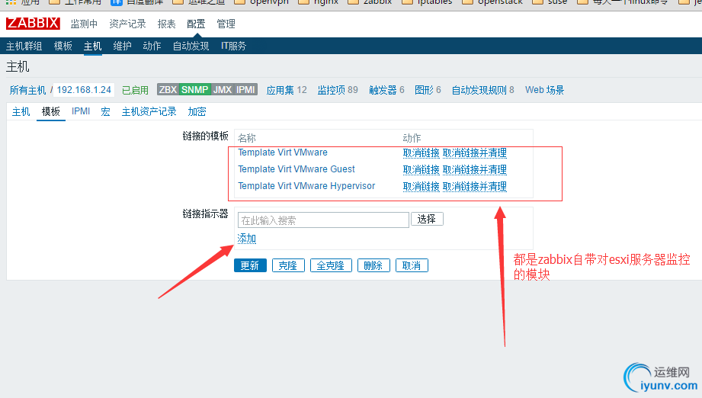702x398 pixels.
Task: Open Web 场景 link
Action: tap(544, 90)
